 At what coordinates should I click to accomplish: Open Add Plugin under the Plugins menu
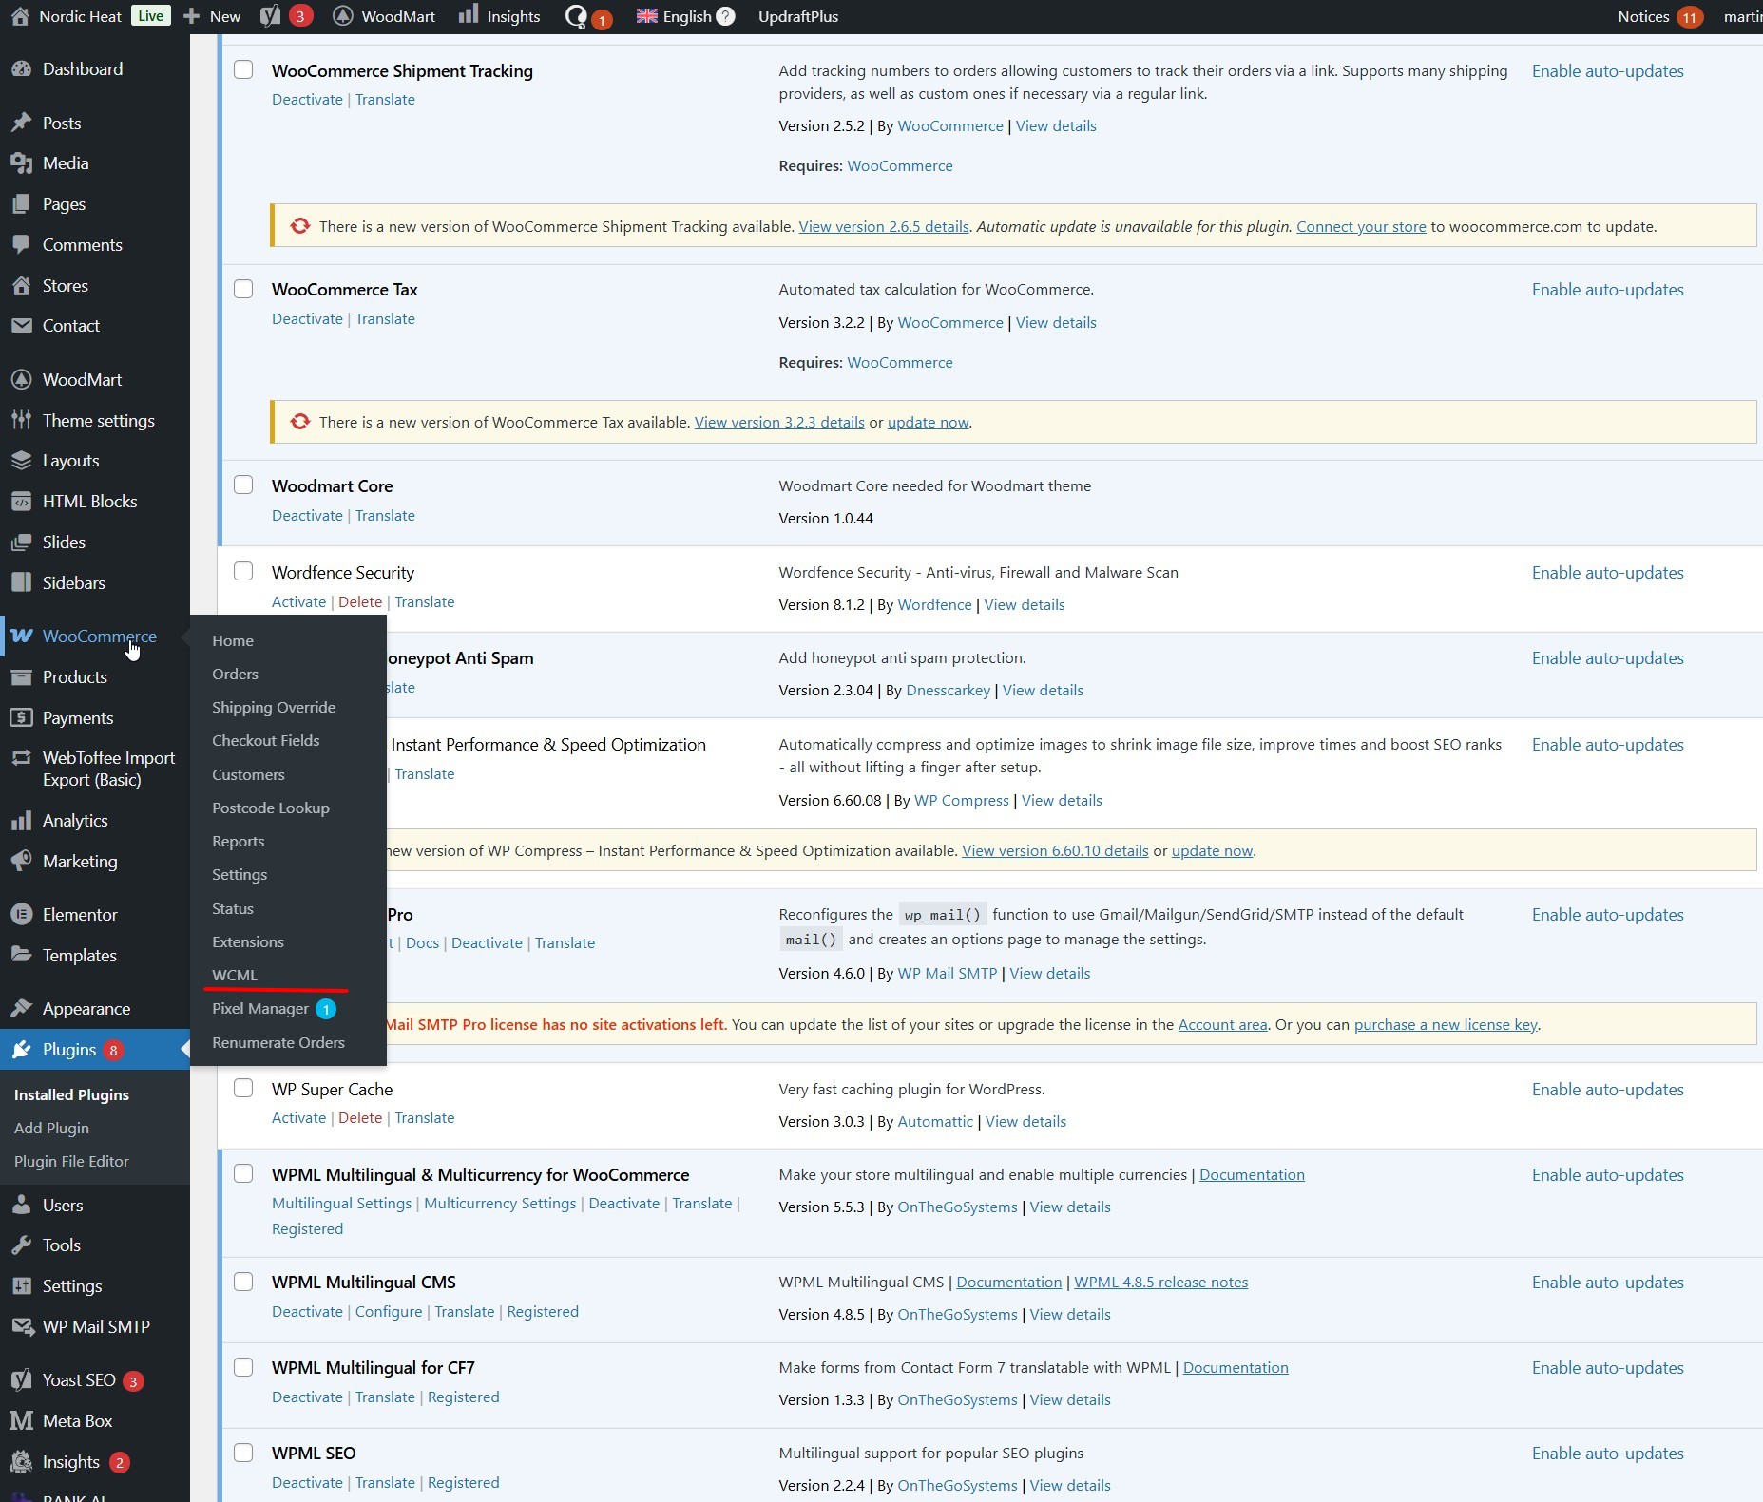(x=51, y=1129)
